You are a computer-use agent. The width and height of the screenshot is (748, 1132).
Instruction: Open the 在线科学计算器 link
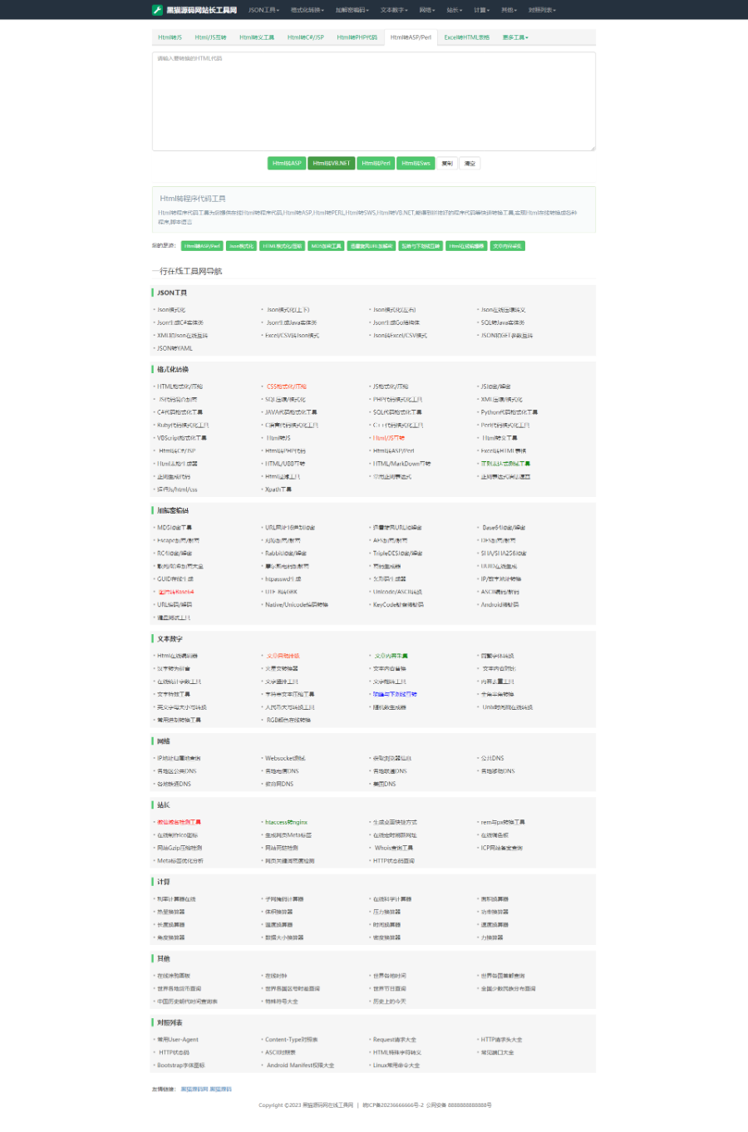tap(392, 899)
